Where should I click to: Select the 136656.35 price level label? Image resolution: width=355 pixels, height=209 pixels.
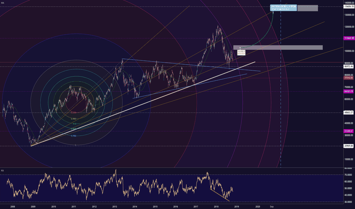tap(349, 6)
